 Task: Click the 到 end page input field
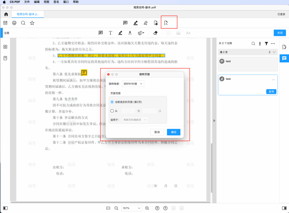click(150, 111)
